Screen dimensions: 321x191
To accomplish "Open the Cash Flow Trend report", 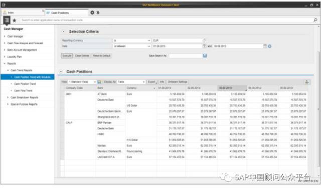I will [23, 90].
